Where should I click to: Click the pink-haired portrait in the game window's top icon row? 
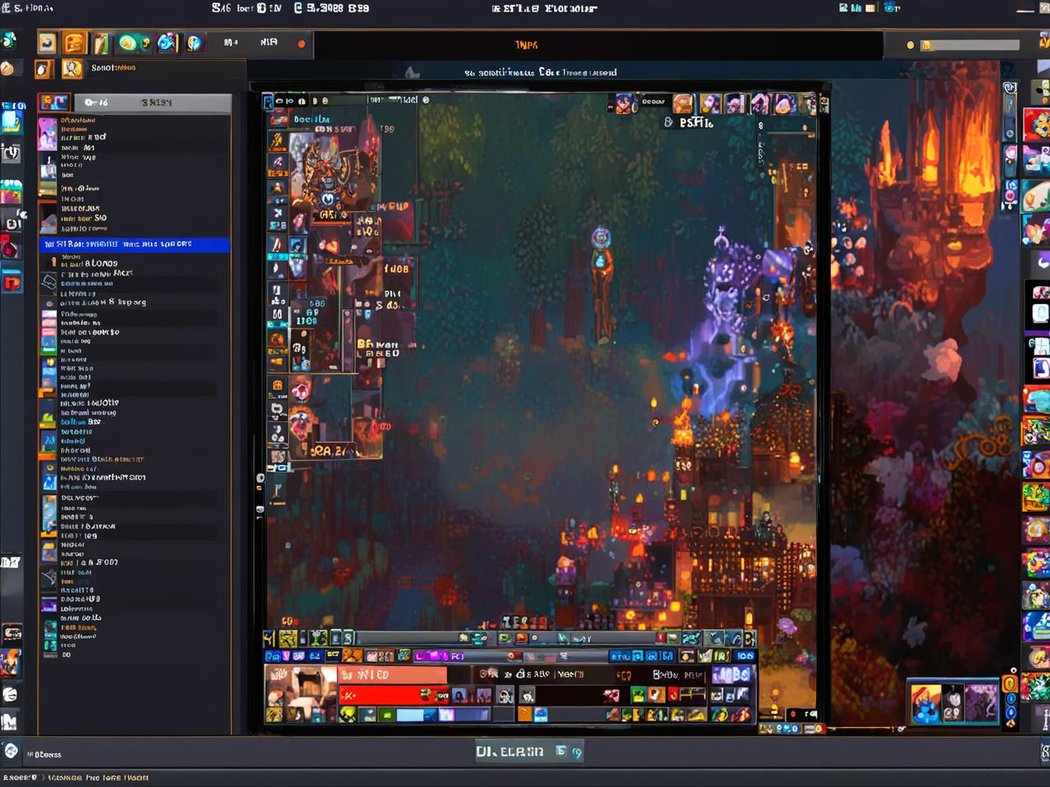point(760,103)
